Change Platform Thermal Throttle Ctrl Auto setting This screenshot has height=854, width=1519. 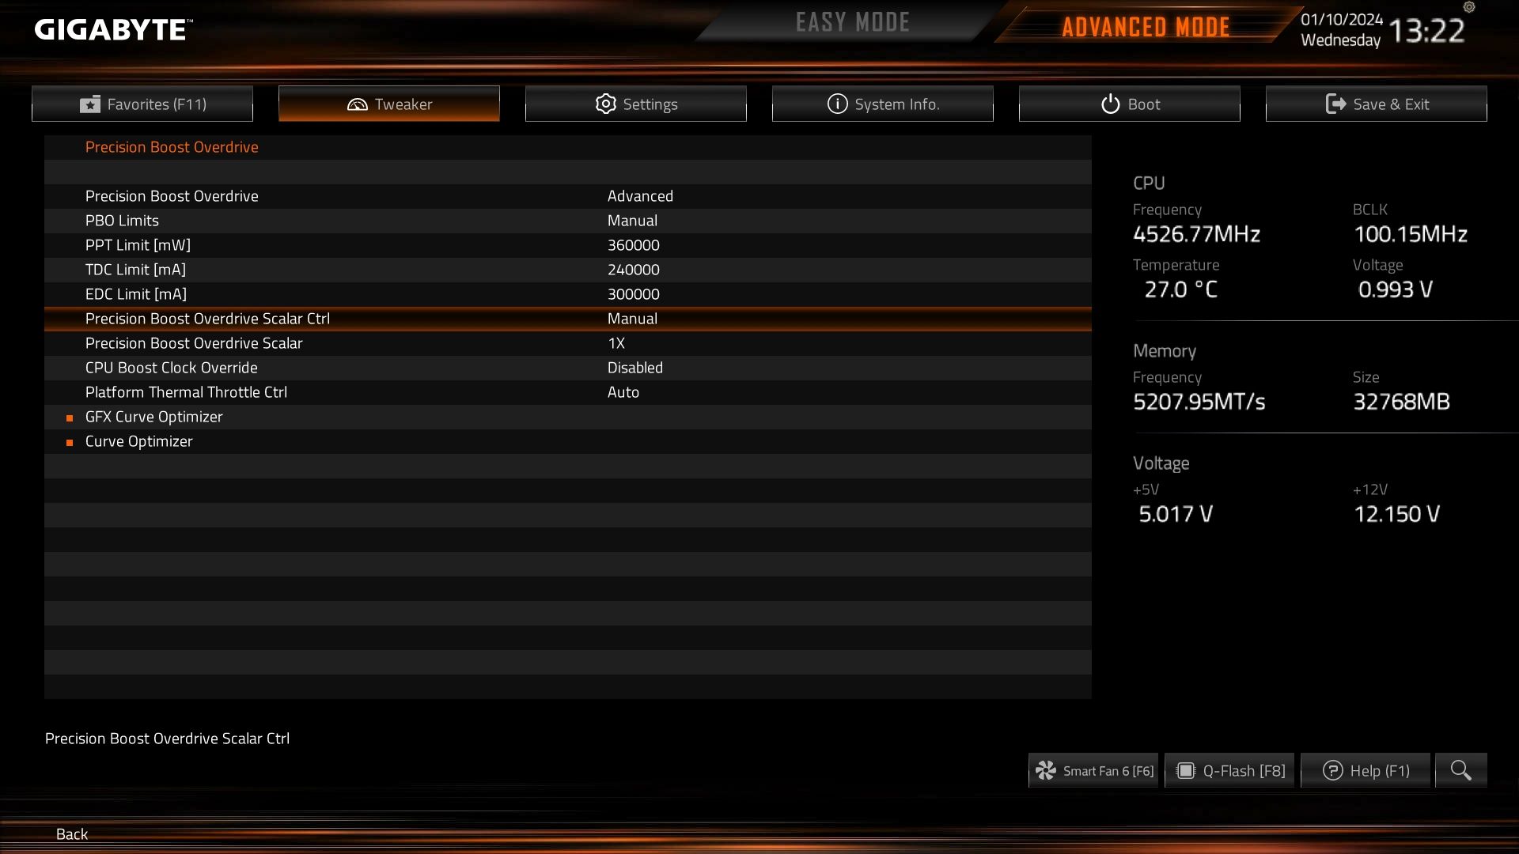(x=623, y=392)
